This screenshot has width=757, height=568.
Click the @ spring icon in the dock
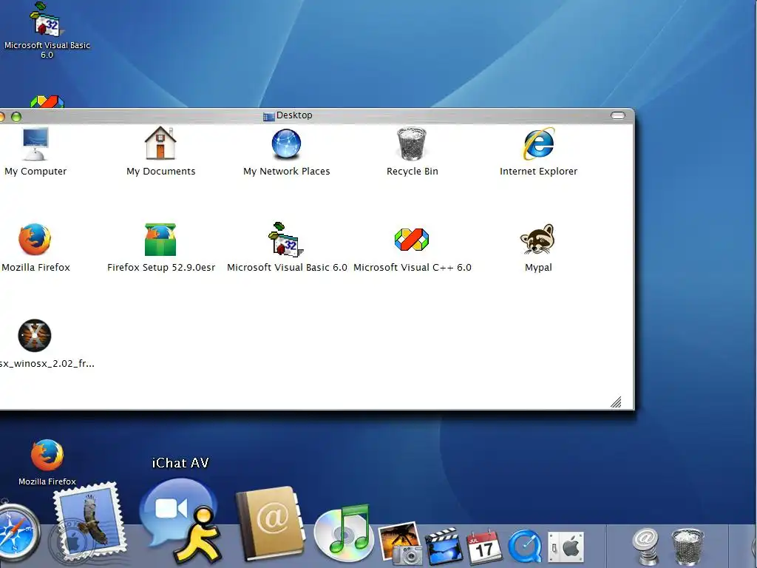(646, 547)
